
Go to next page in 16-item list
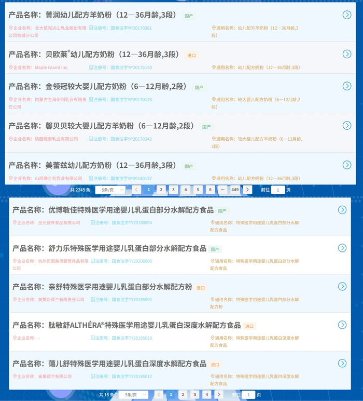(219, 394)
